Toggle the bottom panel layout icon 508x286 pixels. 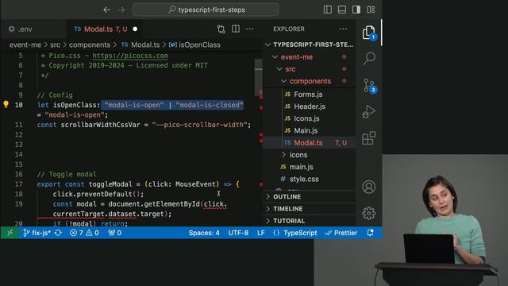[x=342, y=10]
